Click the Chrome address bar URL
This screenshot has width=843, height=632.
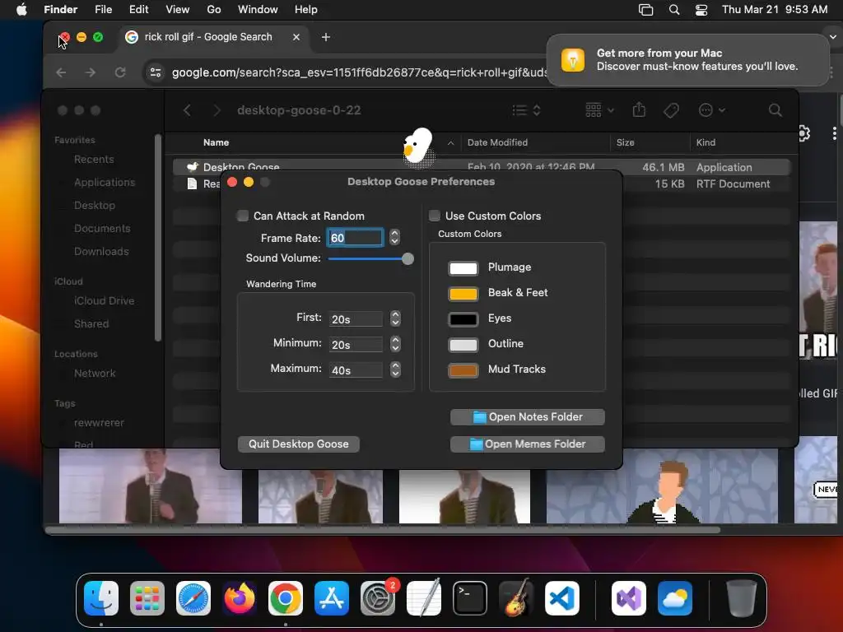[359, 72]
